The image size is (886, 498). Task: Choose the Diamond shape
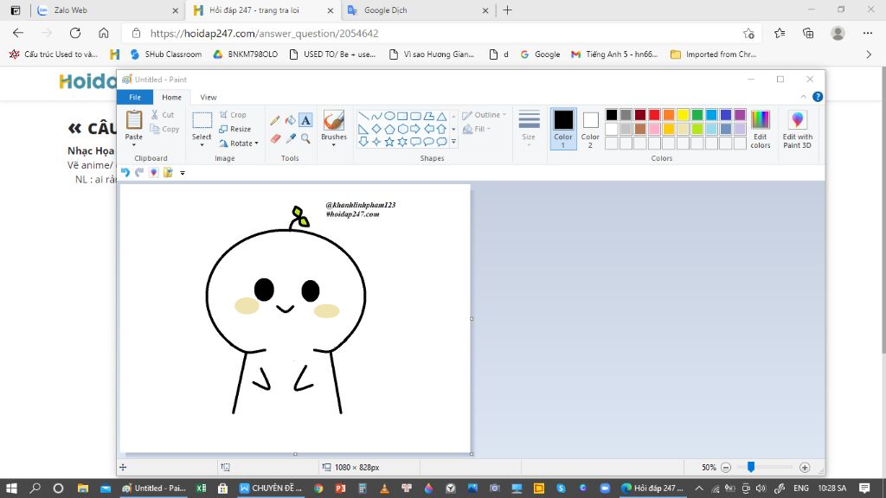tap(376, 129)
